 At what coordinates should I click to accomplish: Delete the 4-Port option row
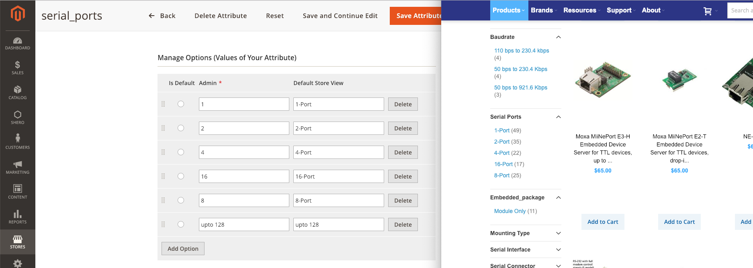click(403, 152)
